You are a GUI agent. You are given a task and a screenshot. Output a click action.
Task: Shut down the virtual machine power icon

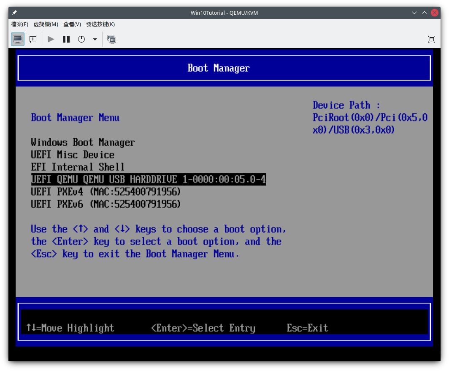81,39
